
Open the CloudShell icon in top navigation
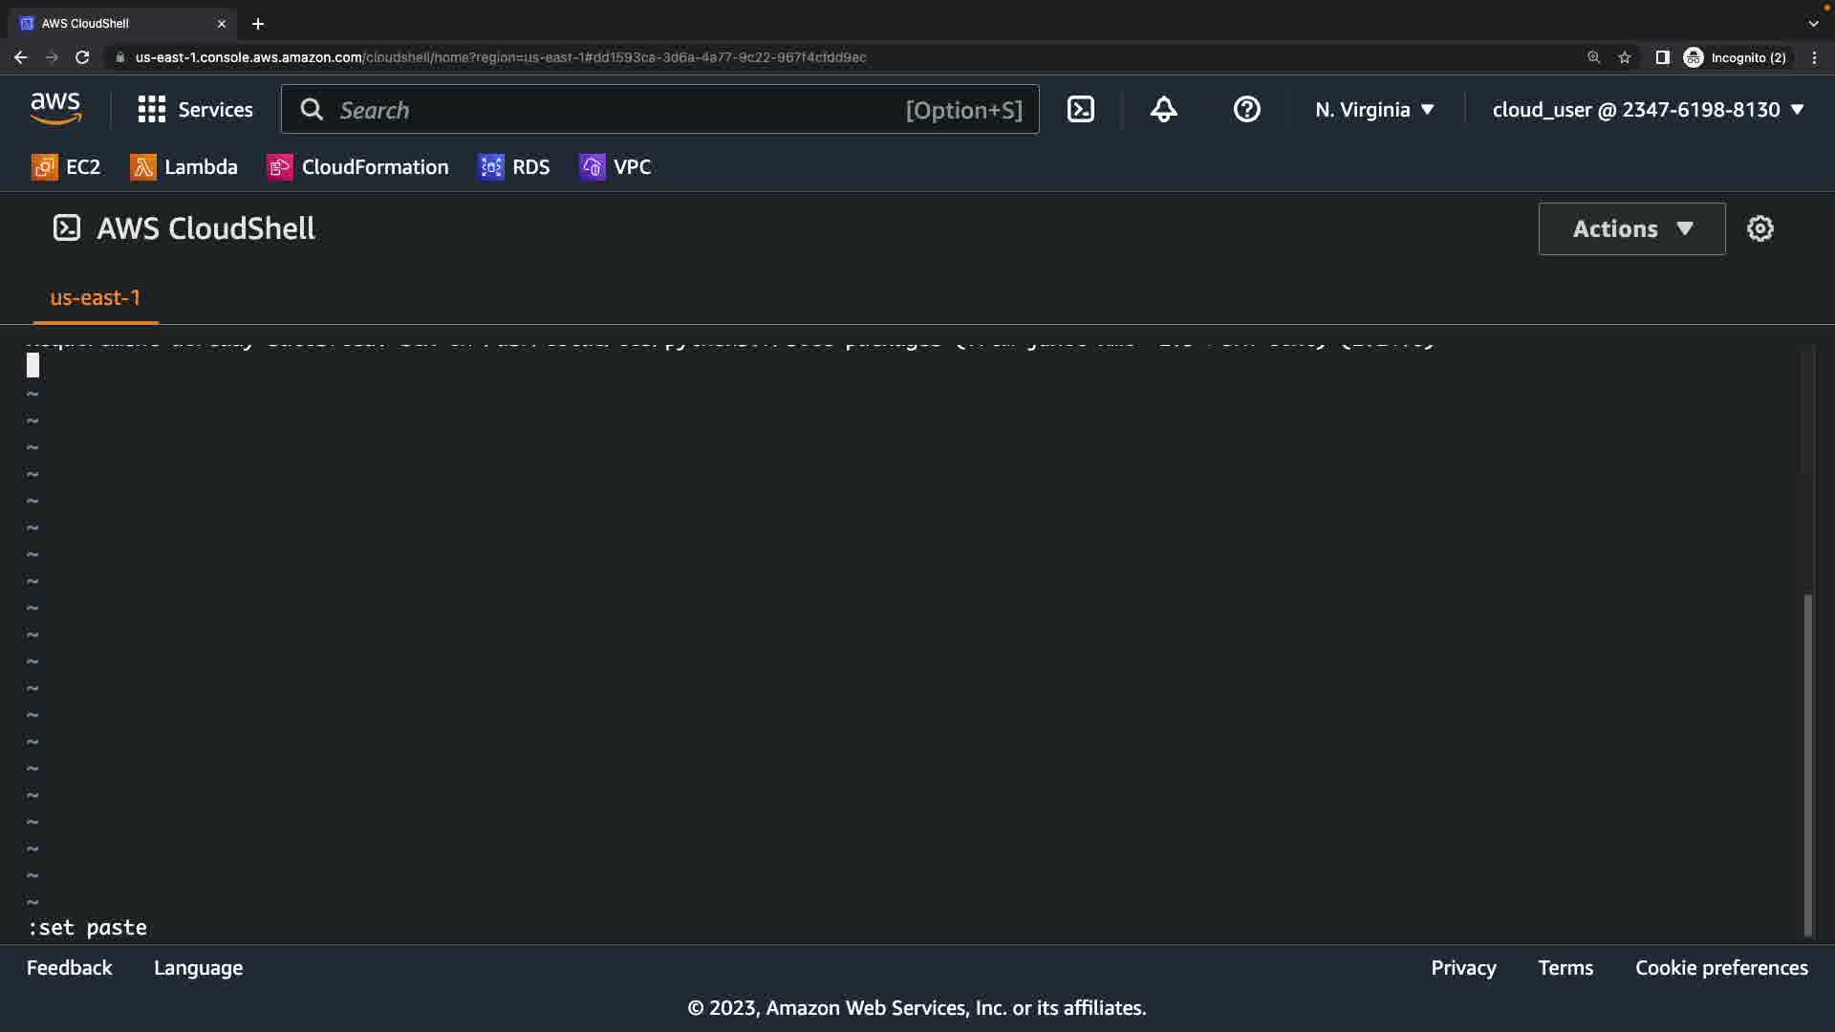point(1081,110)
